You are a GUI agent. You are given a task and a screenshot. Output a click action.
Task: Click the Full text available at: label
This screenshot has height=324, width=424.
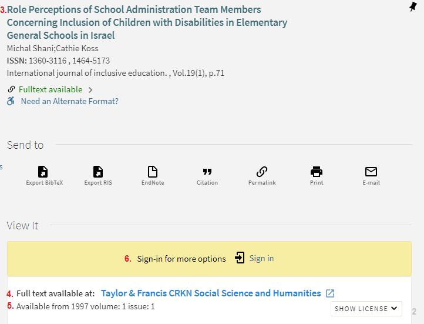click(56, 293)
